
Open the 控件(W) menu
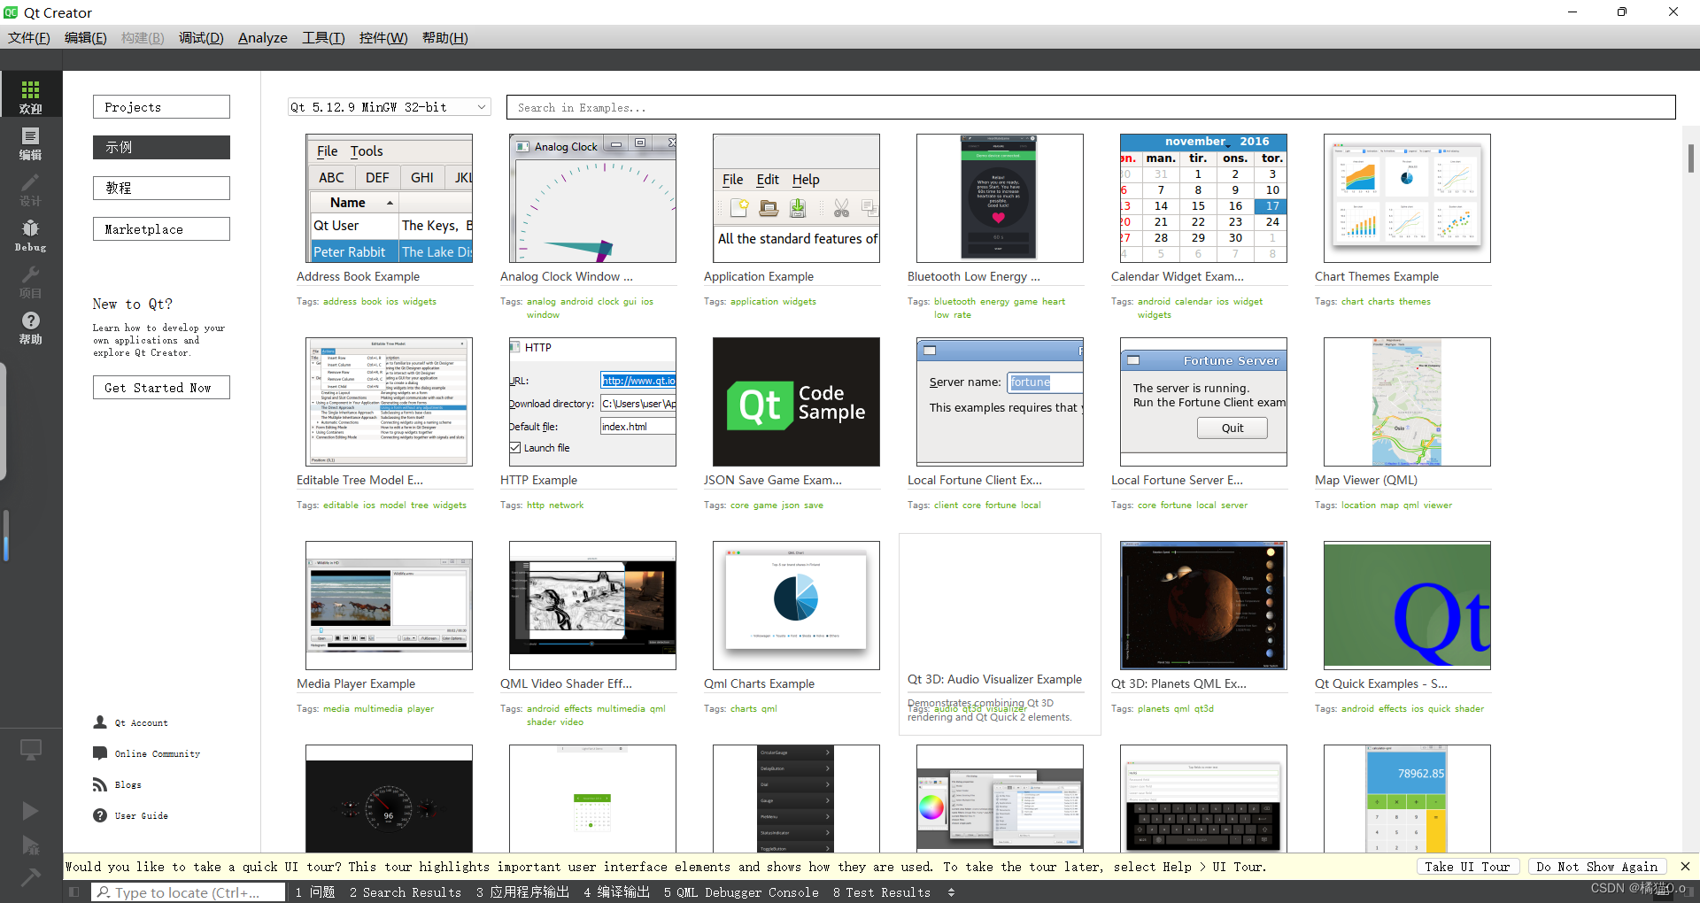[x=383, y=37]
